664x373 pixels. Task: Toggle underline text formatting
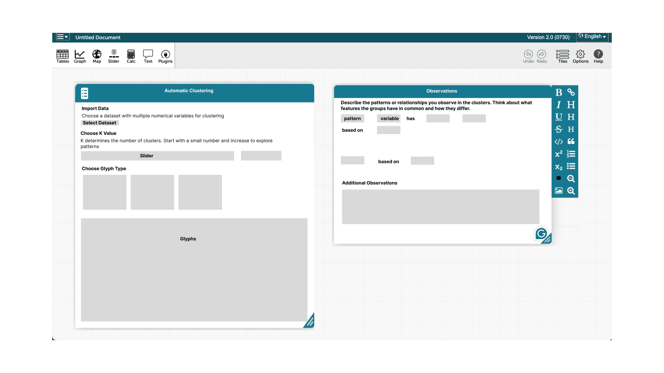click(559, 117)
